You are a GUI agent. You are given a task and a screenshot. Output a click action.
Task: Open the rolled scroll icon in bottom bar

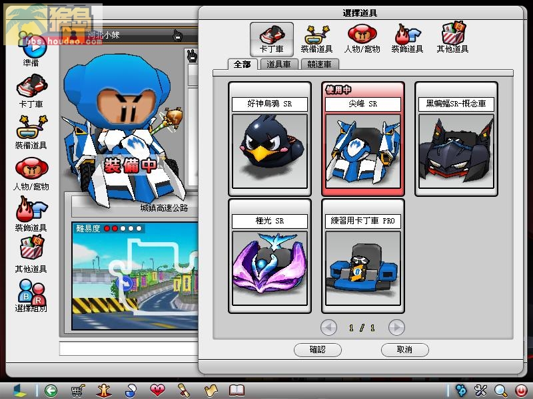pos(184,391)
